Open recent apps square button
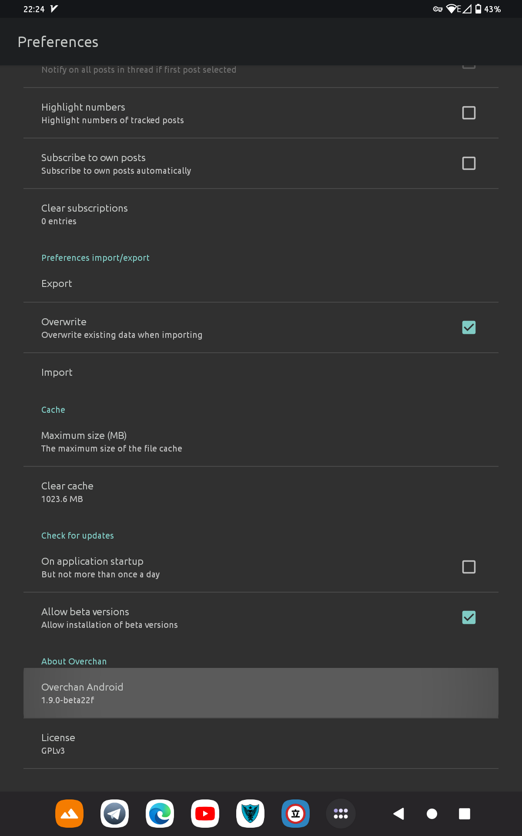The width and height of the screenshot is (522, 836). point(465,813)
